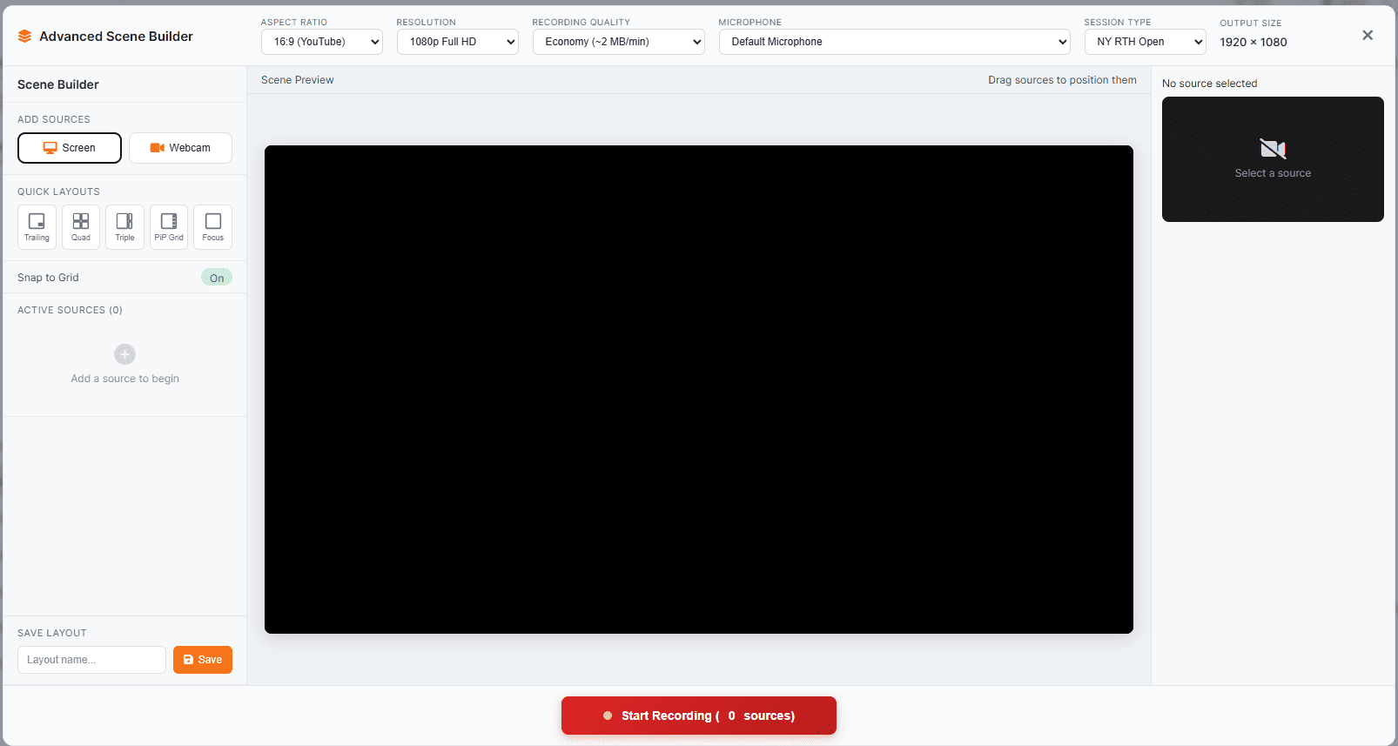
Task: Open the Recording Quality dropdown
Action: (619, 42)
